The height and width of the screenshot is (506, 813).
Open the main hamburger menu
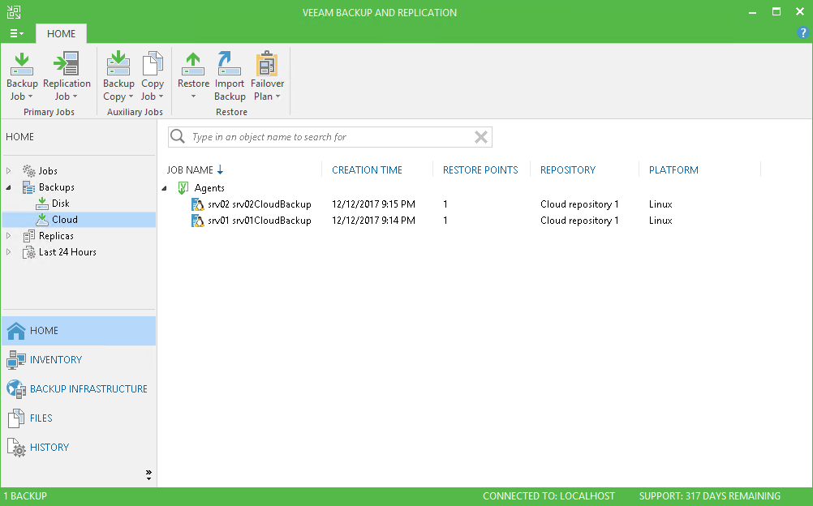[16, 33]
